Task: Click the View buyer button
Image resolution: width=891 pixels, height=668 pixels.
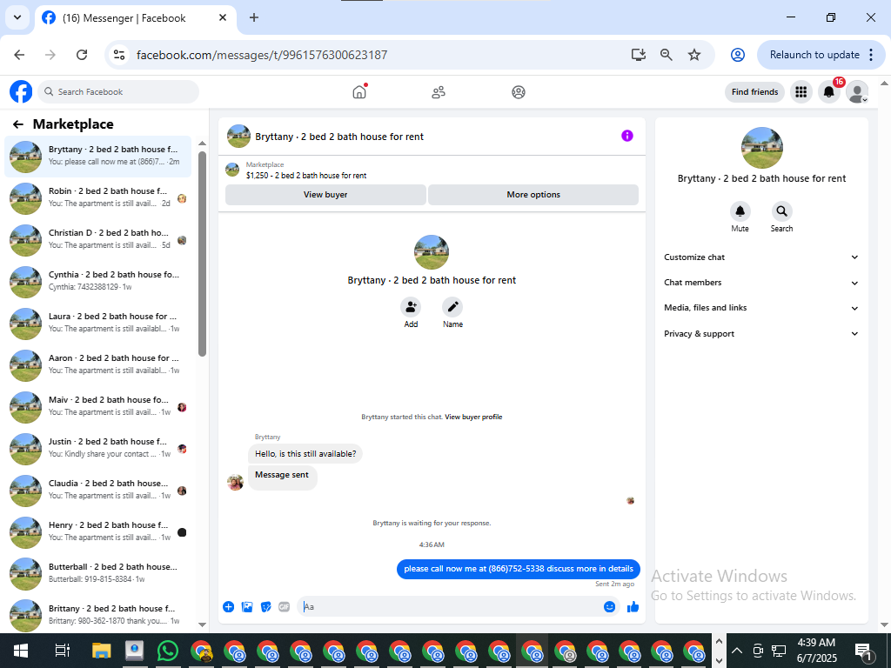Action: tap(325, 194)
